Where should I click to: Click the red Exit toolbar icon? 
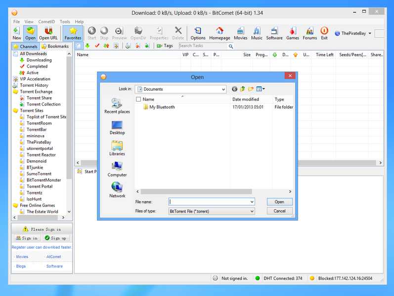[x=324, y=33]
